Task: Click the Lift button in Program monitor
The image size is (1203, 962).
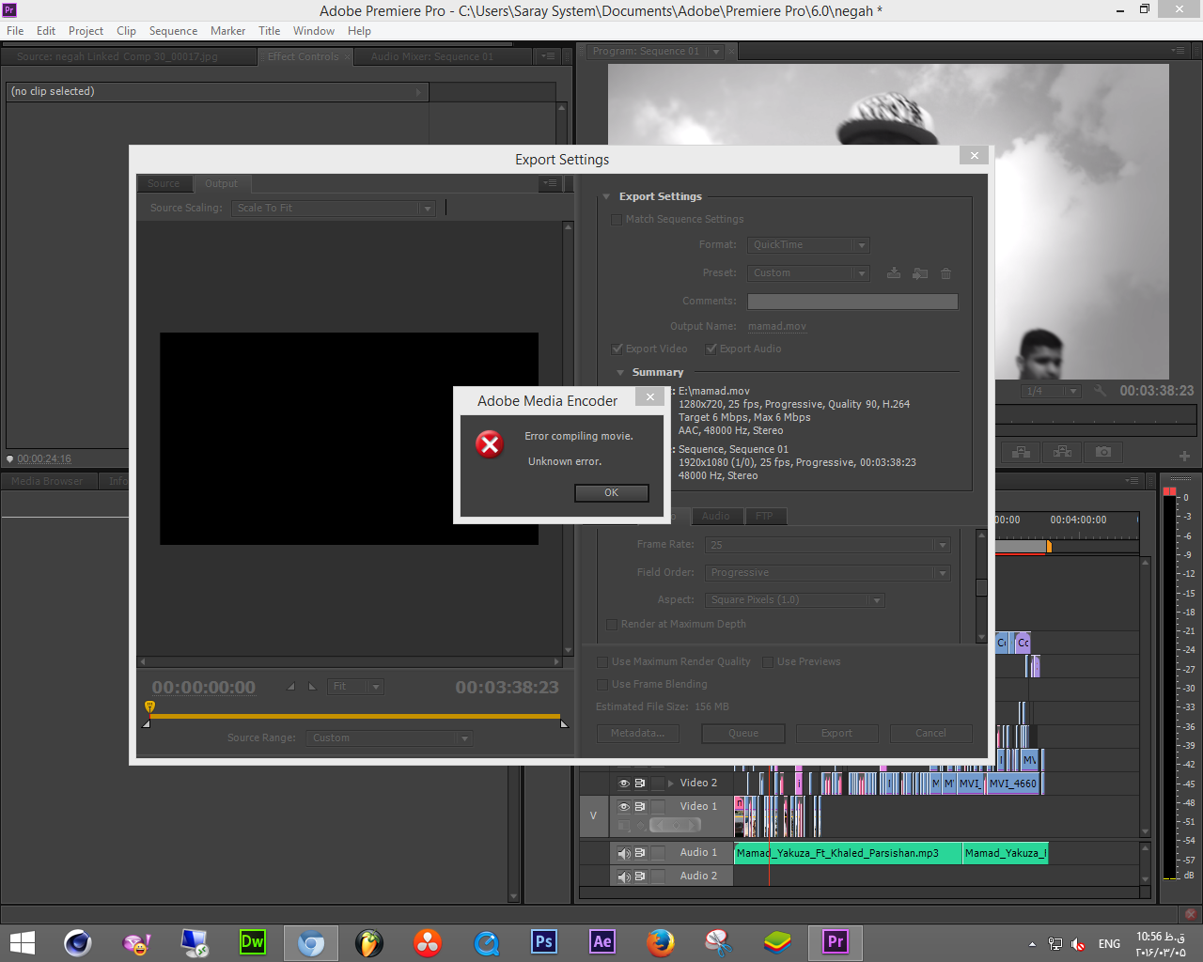Action: coord(1022,452)
